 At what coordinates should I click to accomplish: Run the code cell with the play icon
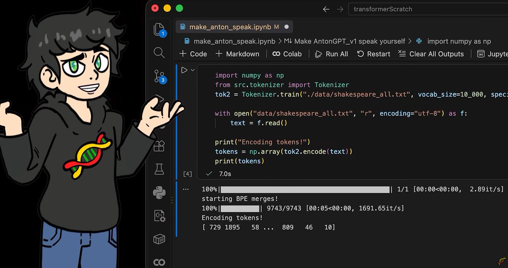[184, 70]
